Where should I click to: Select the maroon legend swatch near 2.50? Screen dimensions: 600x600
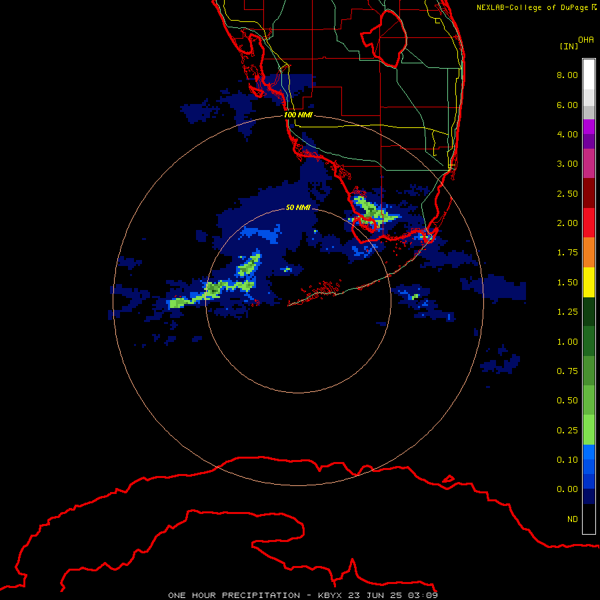[589, 193]
